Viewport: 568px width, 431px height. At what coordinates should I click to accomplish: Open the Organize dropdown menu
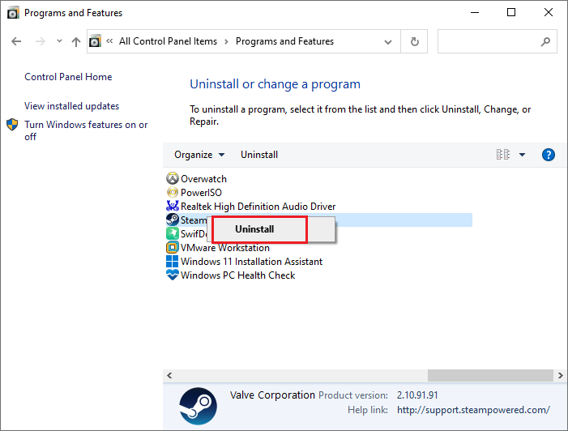point(199,155)
